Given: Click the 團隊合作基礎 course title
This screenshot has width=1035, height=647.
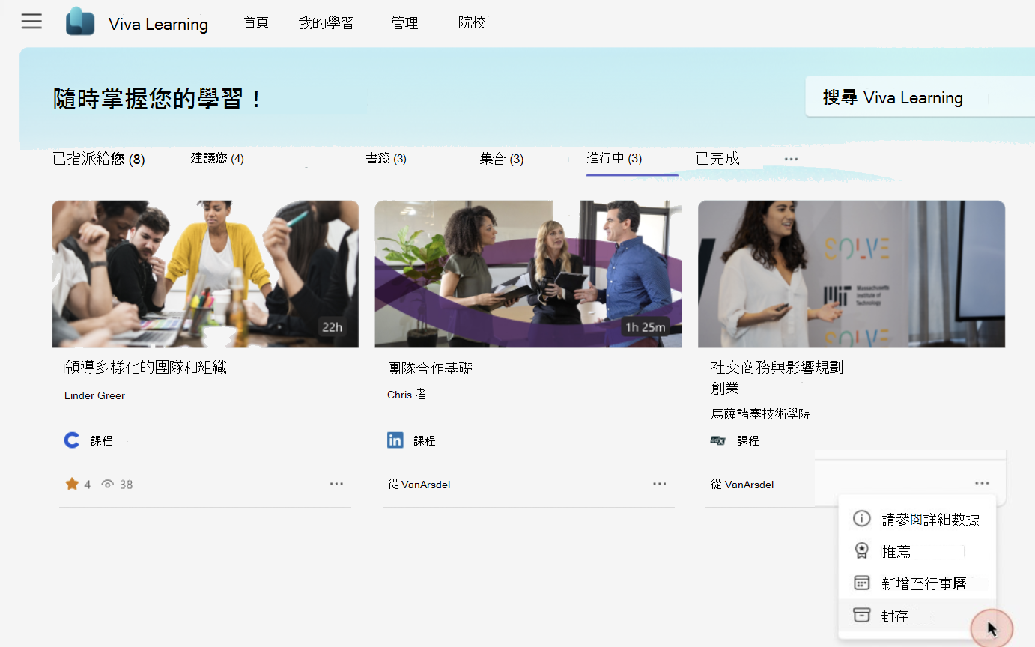Looking at the screenshot, I should [x=430, y=368].
